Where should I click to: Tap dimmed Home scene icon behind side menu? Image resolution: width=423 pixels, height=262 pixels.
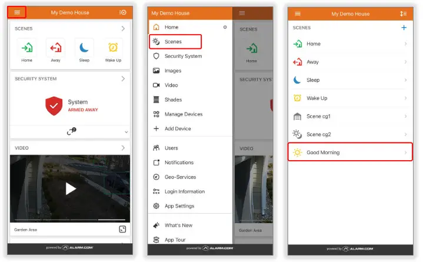coord(252,49)
